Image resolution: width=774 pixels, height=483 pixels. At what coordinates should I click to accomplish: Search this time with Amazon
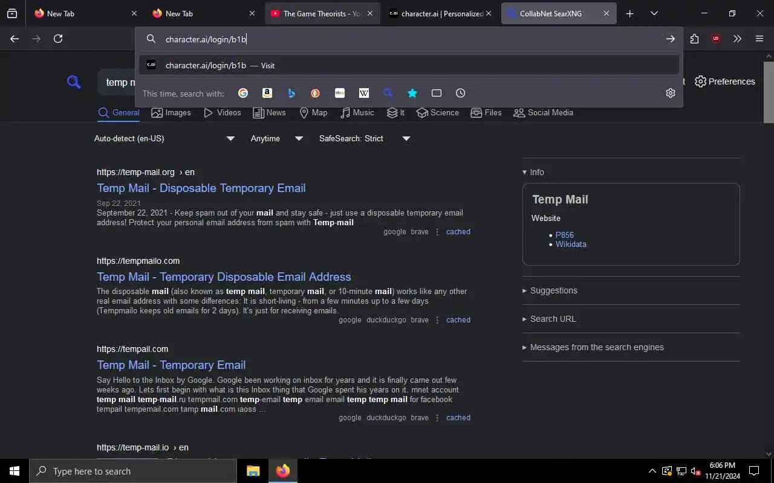[267, 93]
